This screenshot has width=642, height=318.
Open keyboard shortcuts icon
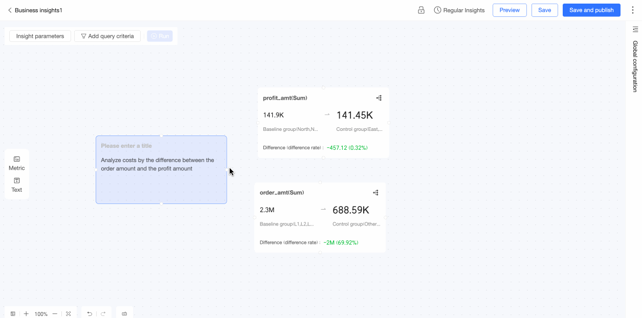point(124,314)
